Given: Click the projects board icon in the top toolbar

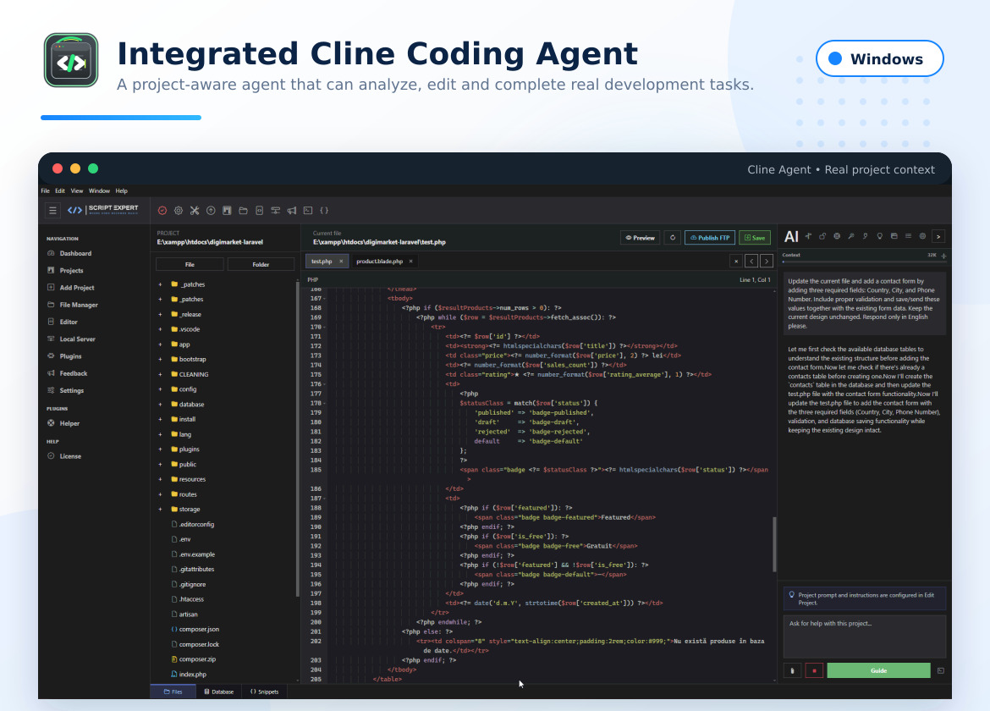Looking at the screenshot, I should [227, 211].
